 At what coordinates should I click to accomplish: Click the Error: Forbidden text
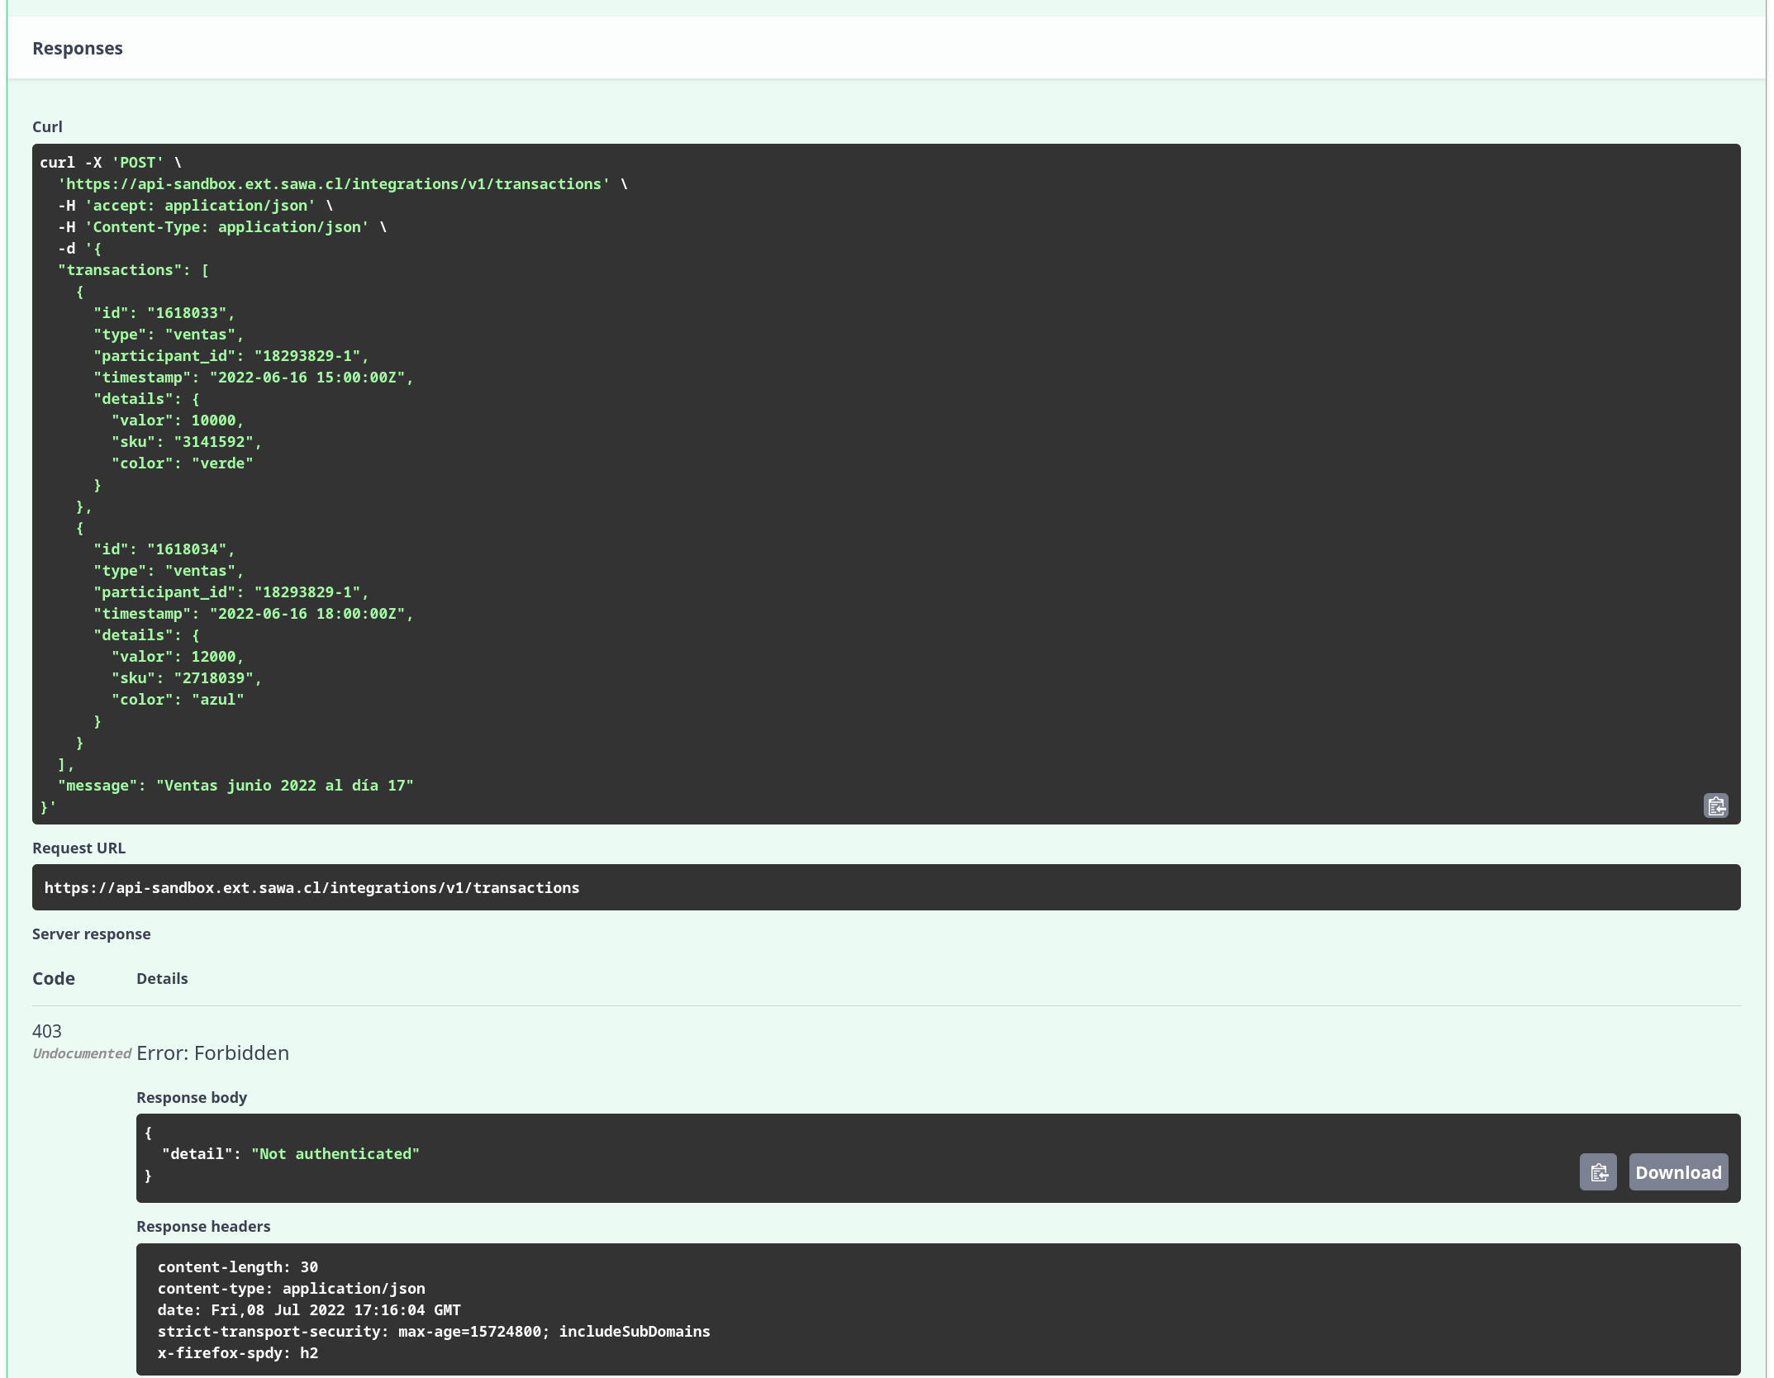coord(212,1053)
